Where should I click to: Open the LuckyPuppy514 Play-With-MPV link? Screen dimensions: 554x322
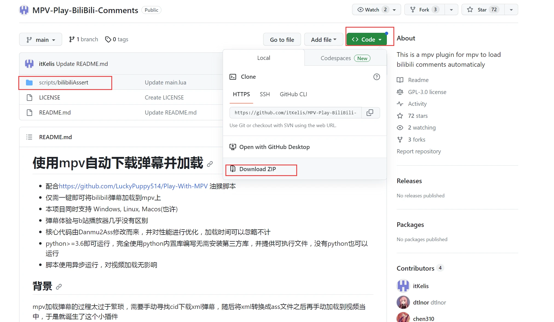point(133,186)
